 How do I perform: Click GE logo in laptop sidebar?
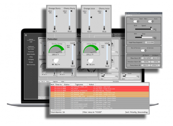pos(26,35)
